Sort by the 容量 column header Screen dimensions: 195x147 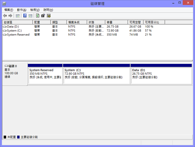[x=117, y=22]
